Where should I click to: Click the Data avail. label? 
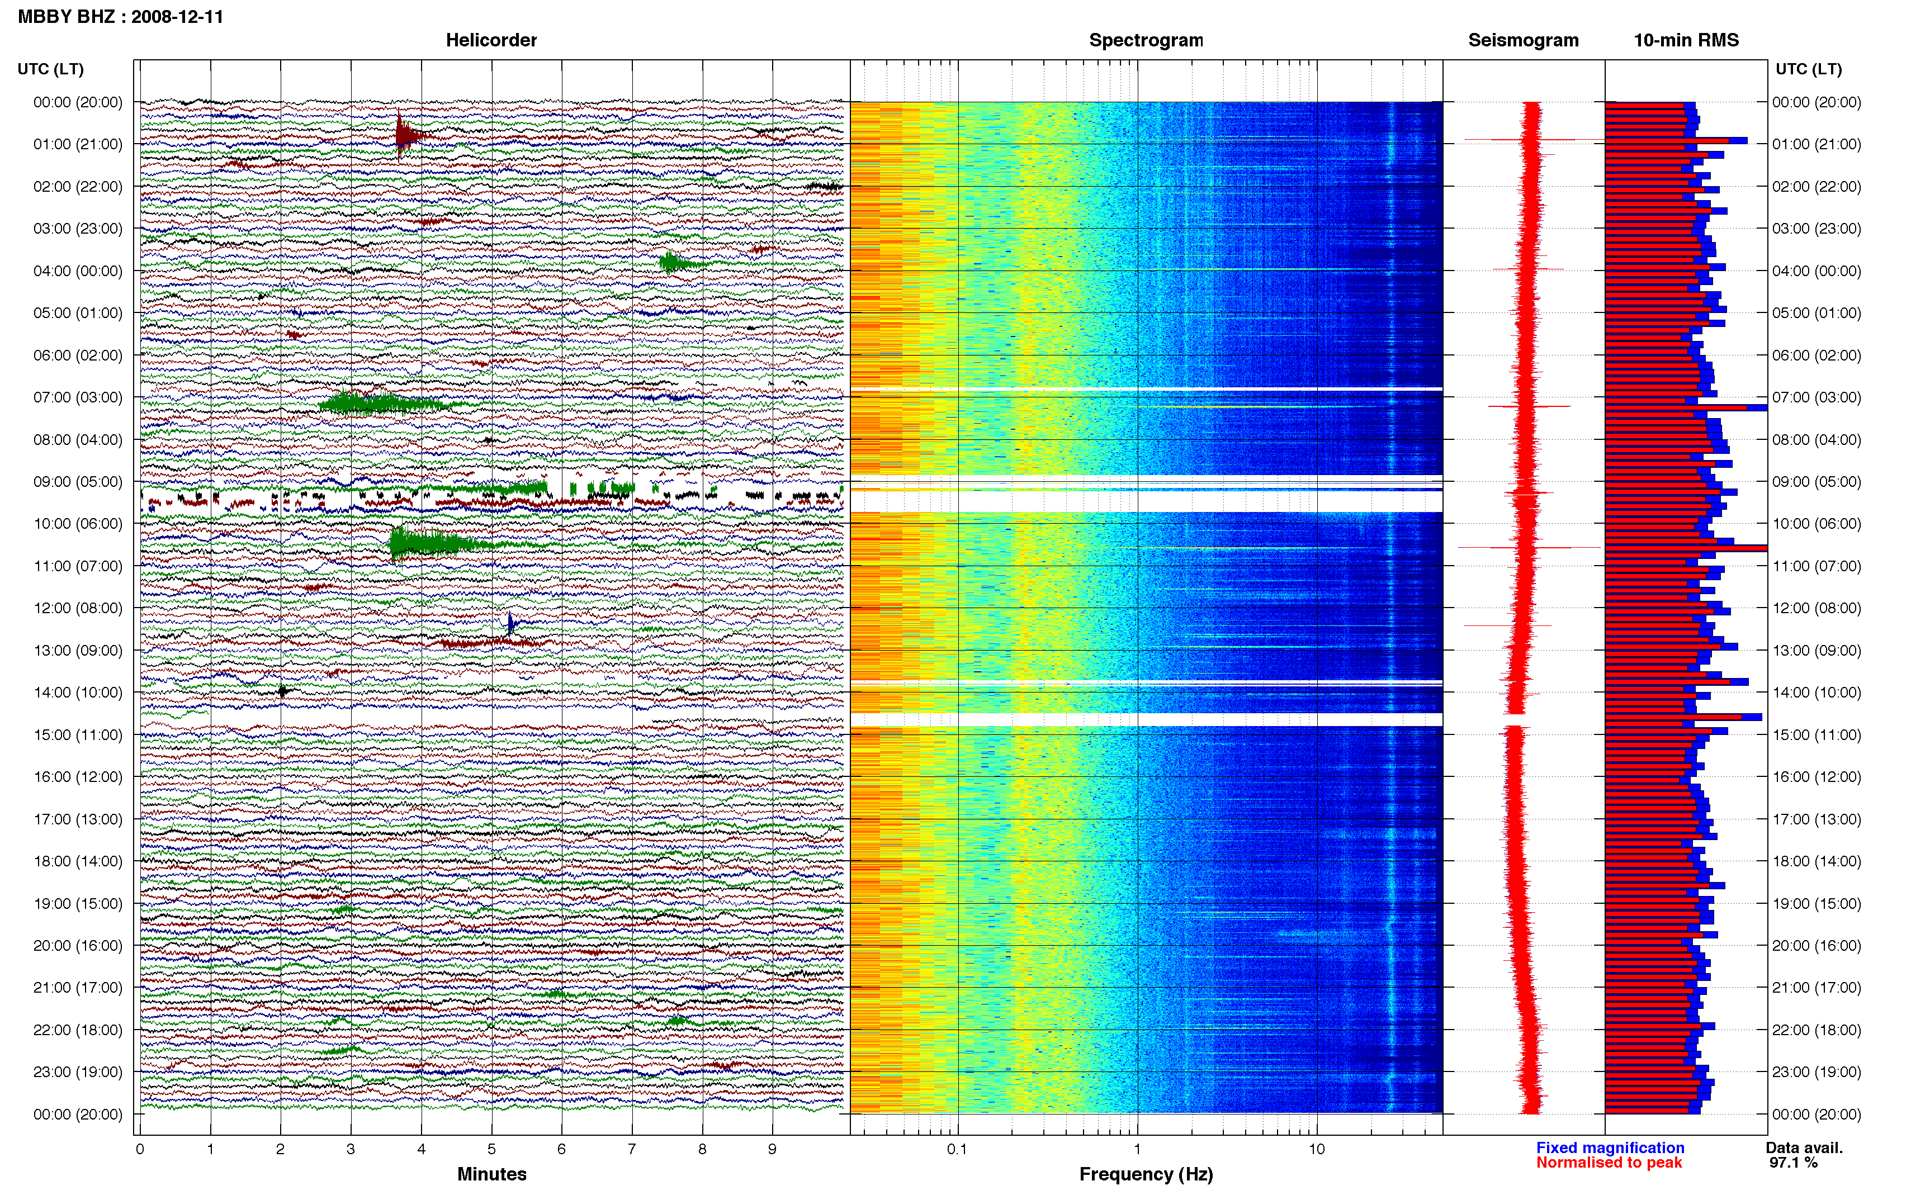(x=1804, y=1147)
